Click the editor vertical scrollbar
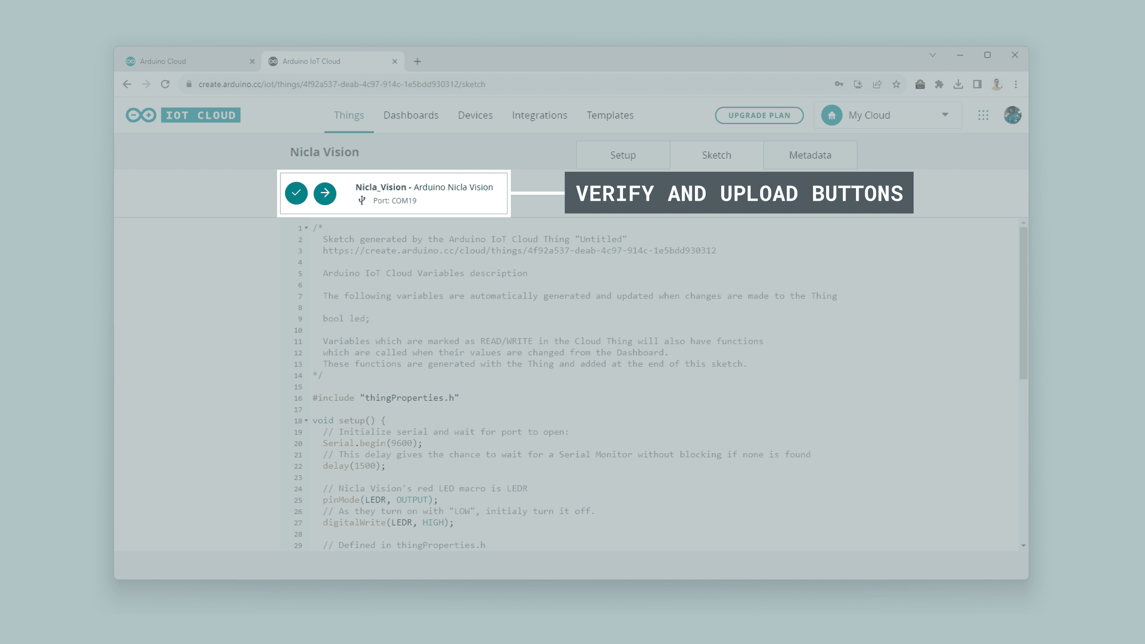The image size is (1145, 644). 1023,303
